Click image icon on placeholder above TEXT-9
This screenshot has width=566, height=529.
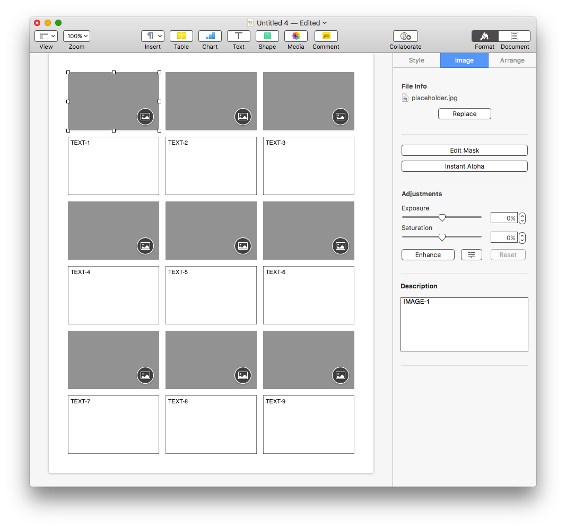[x=341, y=375]
